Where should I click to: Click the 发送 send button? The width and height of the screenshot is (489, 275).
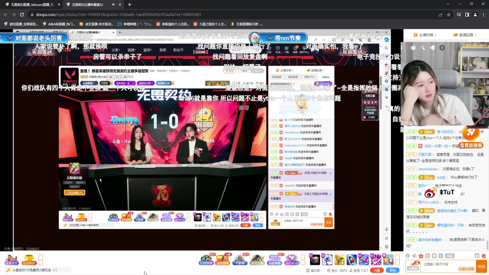[x=481, y=266]
